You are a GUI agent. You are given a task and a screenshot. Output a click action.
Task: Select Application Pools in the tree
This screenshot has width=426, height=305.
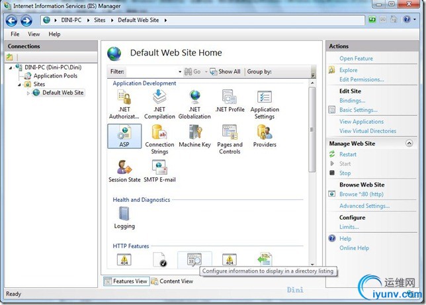(55, 76)
